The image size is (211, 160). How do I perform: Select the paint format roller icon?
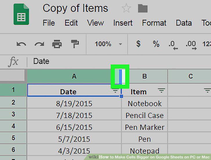coord(75,44)
